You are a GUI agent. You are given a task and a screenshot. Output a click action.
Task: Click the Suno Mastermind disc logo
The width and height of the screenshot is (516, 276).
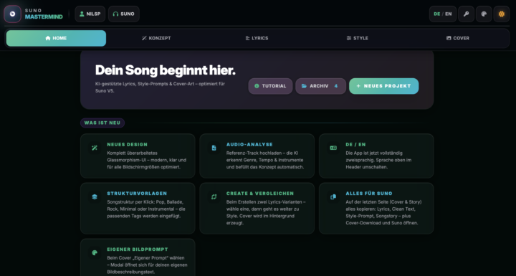coord(12,14)
